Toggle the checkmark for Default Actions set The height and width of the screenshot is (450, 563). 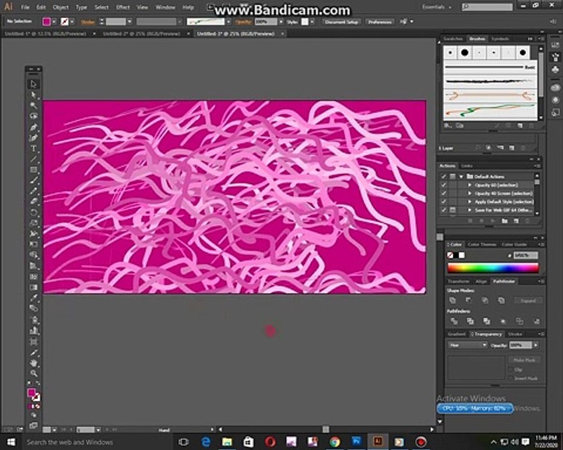tap(444, 176)
